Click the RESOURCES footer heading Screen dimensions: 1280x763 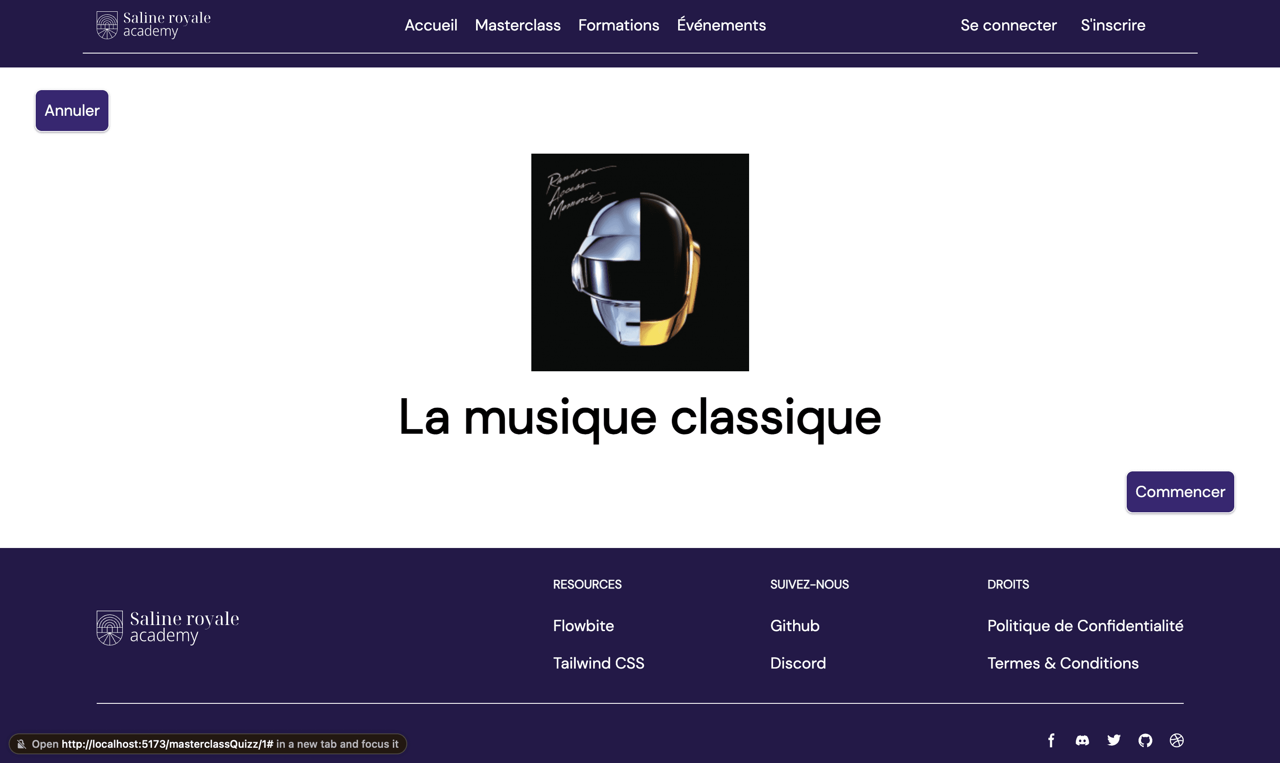[x=587, y=584]
